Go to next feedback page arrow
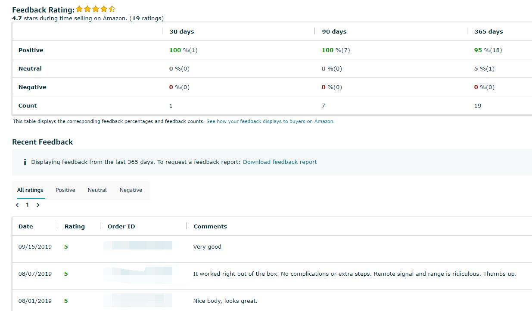The height and width of the screenshot is (311, 532). pos(38,205)
